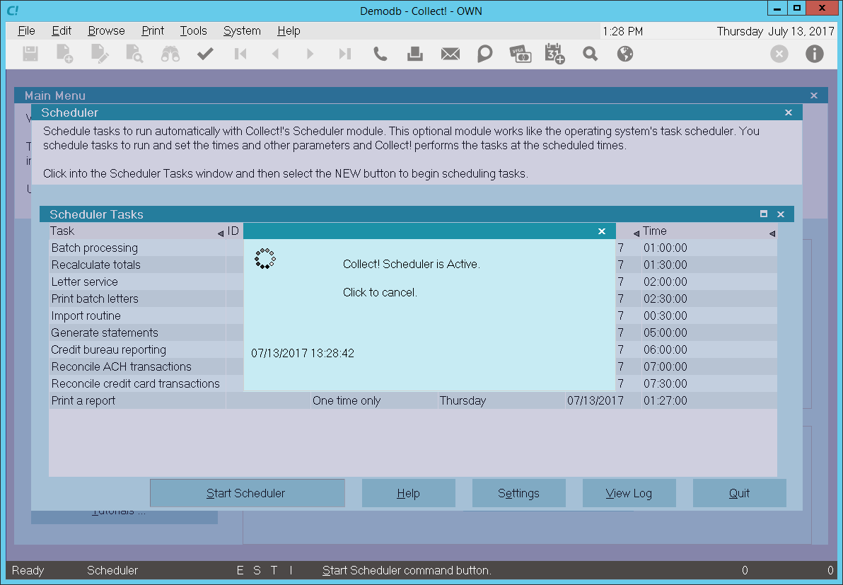843x585 pixels.
Task: Click the Thursday cell in Print a report row
Action: [501, 400]
